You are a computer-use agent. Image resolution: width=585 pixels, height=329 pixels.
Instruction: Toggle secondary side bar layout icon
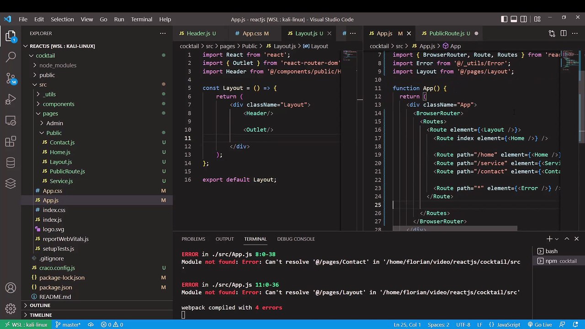(x=524, y=19)
